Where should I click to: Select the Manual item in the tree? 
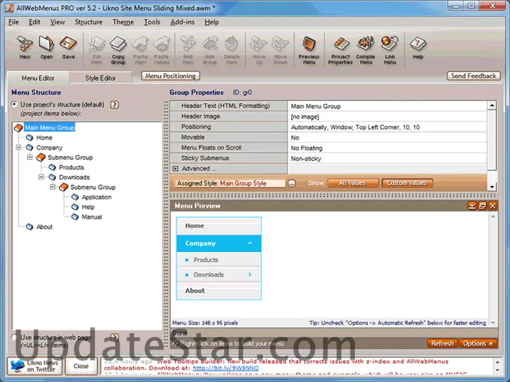pos(92,217)
